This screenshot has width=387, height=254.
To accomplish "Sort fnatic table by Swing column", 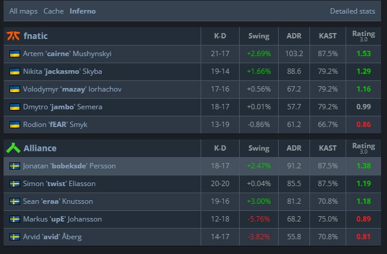I will click(x=259, y=36).
